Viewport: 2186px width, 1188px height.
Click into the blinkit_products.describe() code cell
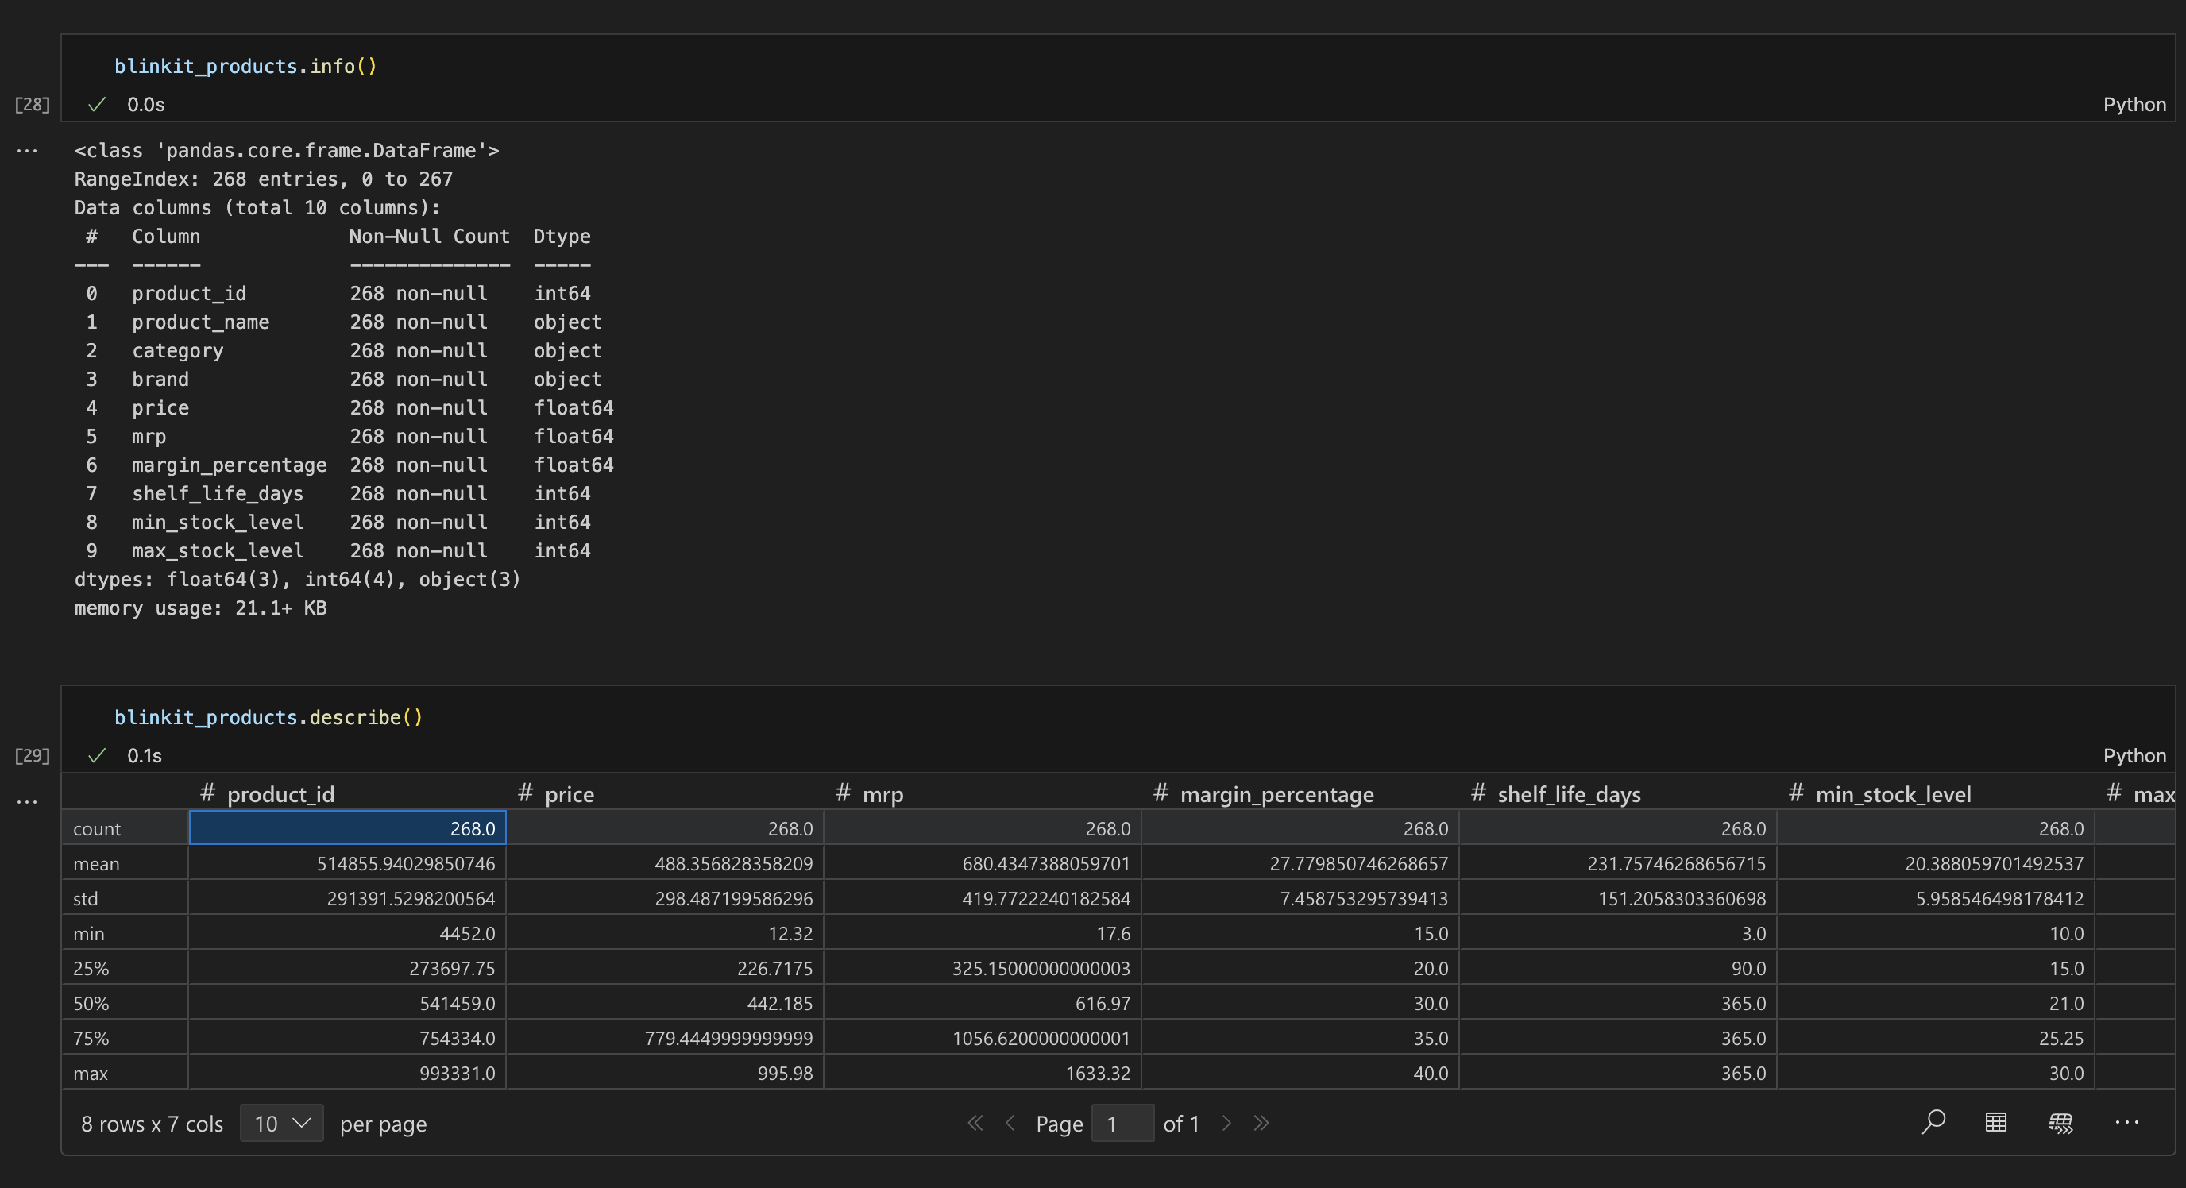pyautogui.click(x=1118, y=717)
